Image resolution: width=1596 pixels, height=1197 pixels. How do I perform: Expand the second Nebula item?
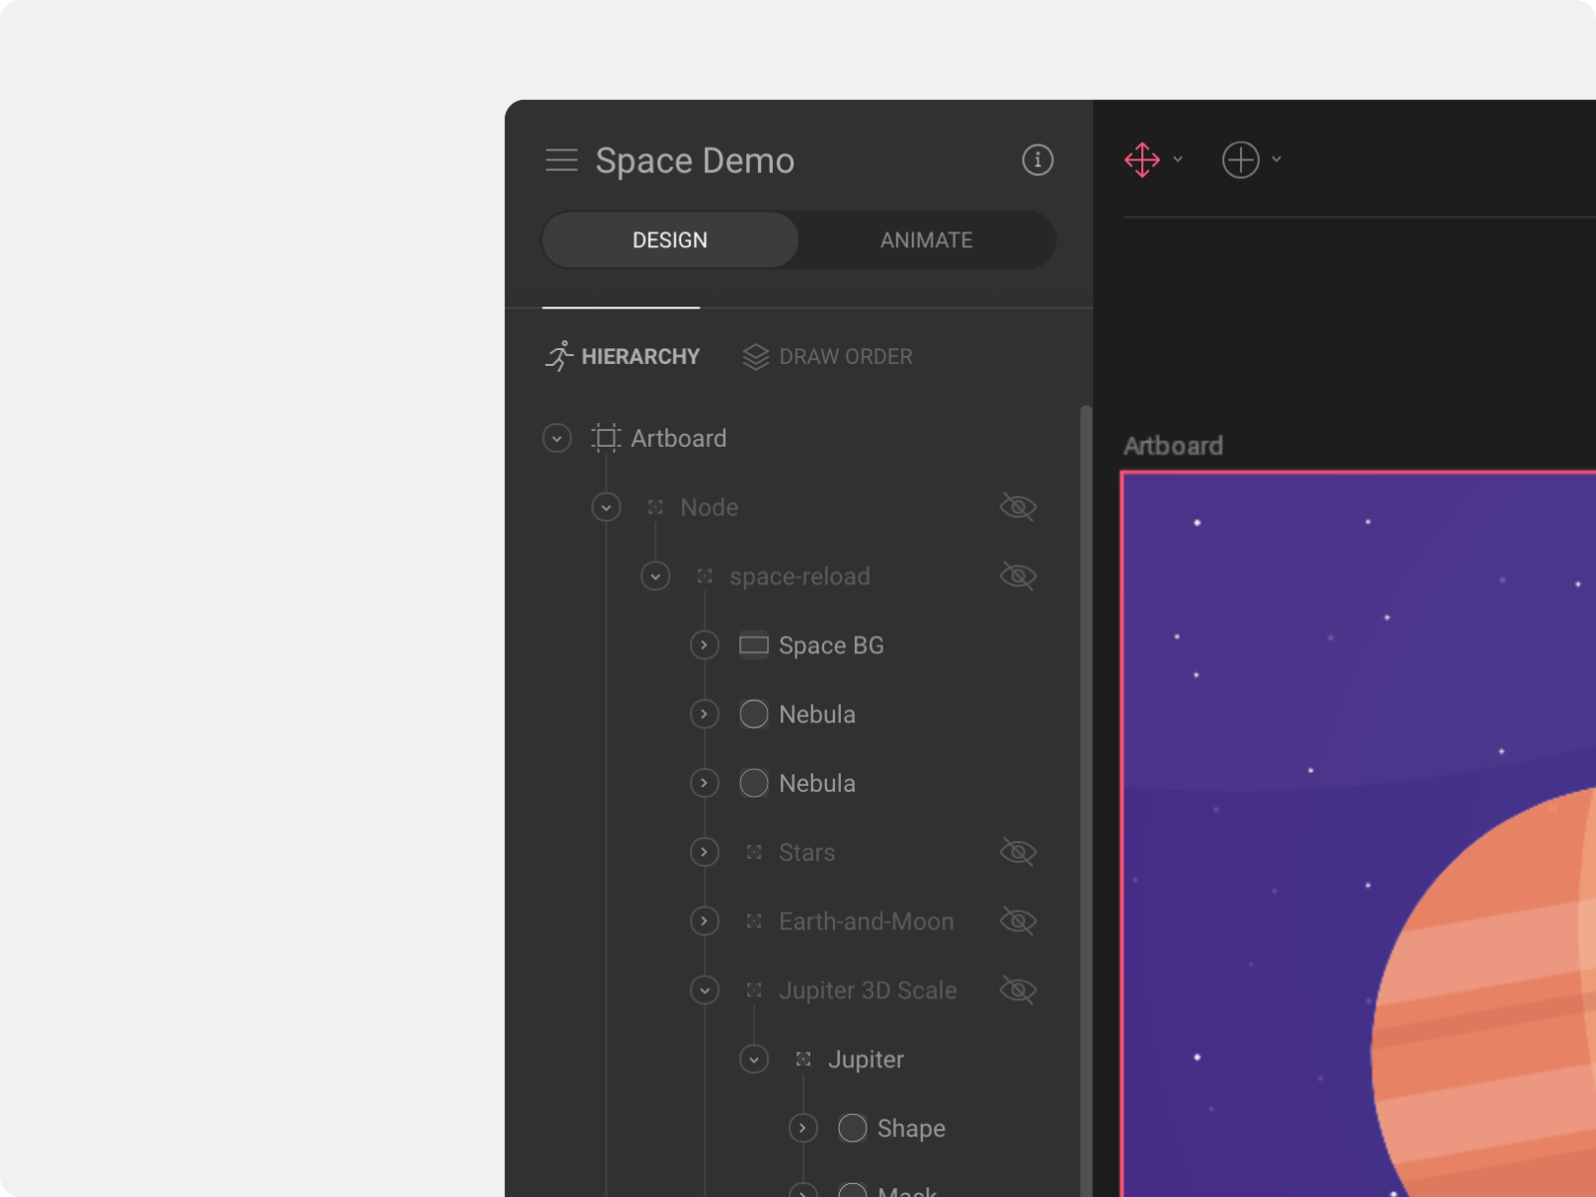pyautogui.click(x=704, y=783)
